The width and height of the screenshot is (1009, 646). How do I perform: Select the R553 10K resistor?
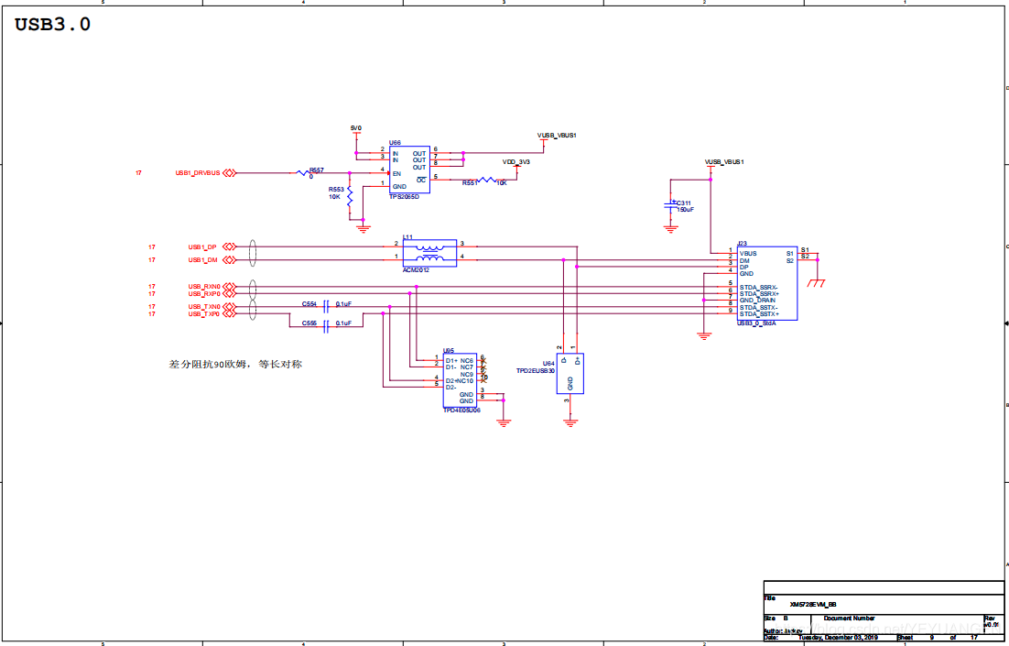coord(350,196)
